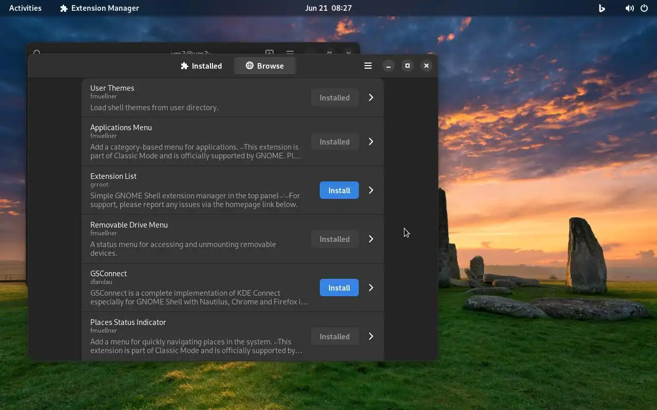Click description "A status menu for accessing and unmounting"
The image size is (657, 410).
click(183, 249)
